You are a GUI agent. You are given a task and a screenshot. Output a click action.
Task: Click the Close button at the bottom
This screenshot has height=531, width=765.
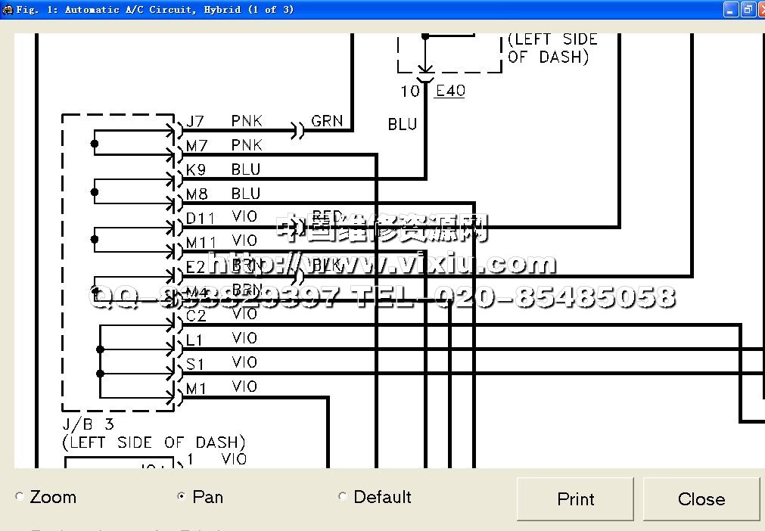pyautogui.click(x=701, y=499)
